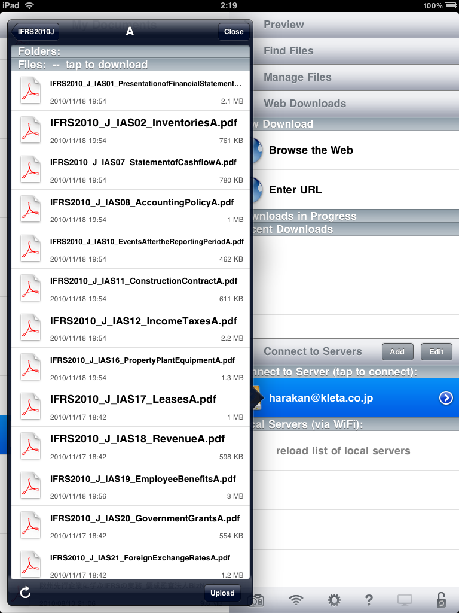Screen dimensions: 459x613
Task: Download IFRS2010_J_IAS21_ForeignExchangeRatesA.pdf
Action: click(x=130, y=563)
